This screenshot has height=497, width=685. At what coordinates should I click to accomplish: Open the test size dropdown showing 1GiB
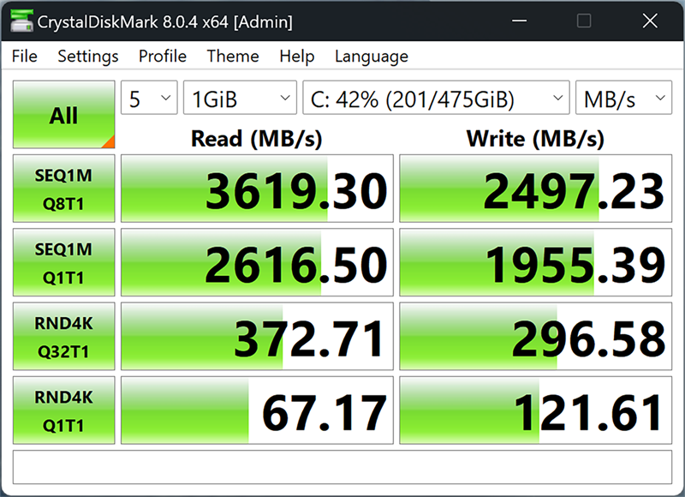pyautogui.click(x=240, y=98)
